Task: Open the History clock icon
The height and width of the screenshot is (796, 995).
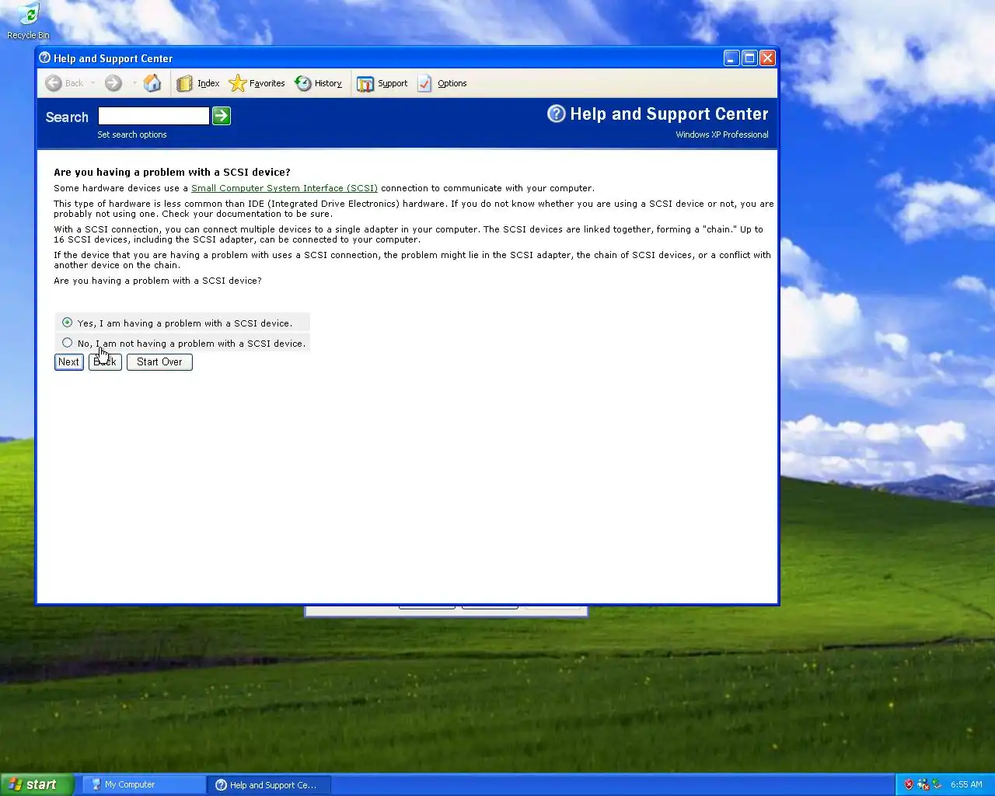Action: pos(303,83)
